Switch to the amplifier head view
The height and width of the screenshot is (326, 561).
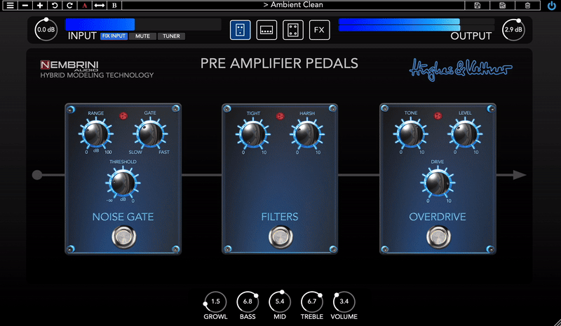pyautogui.click(x=266, y=30)
